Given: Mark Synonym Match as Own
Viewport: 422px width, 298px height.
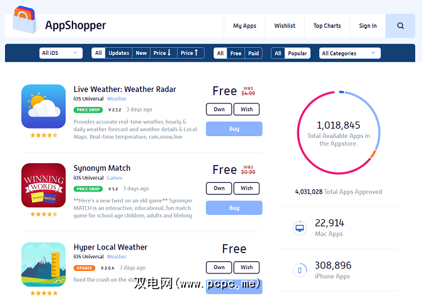Looking at the screenshot, I should [x=219, y=188].
